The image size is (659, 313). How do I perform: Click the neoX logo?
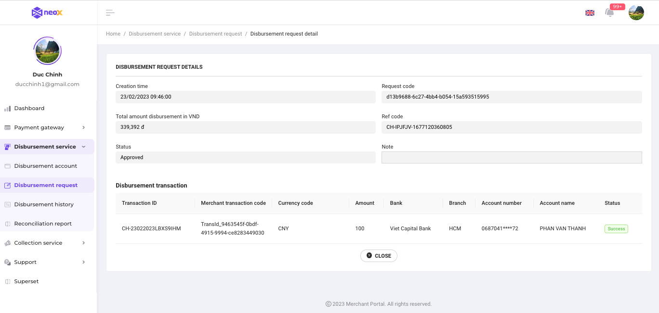click(x=47, y=13)
